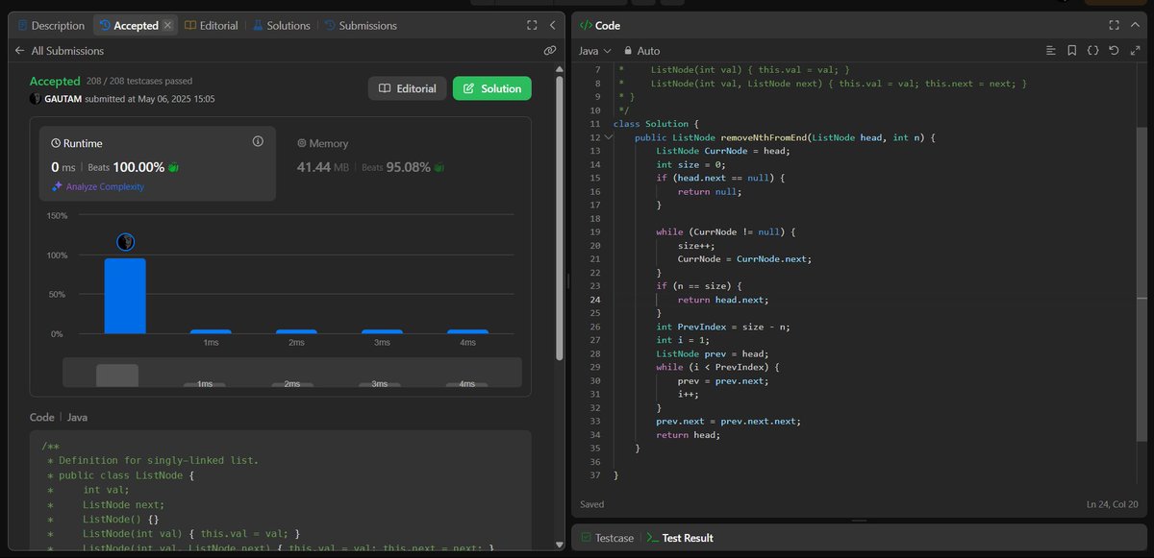Open the Submissions tab
Image resolution: width=1154 pixels, height=558 pixels.
[360, 25]
